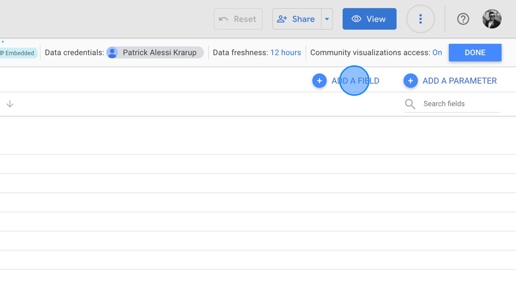Image resolution: width=516 pixels, height=288 pixels.
Task: Click the down arrow sort icon
Action: [10, 104]
